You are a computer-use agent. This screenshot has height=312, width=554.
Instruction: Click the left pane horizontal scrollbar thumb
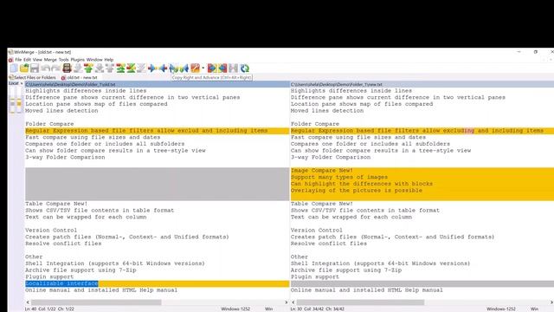tap(96, 302)
